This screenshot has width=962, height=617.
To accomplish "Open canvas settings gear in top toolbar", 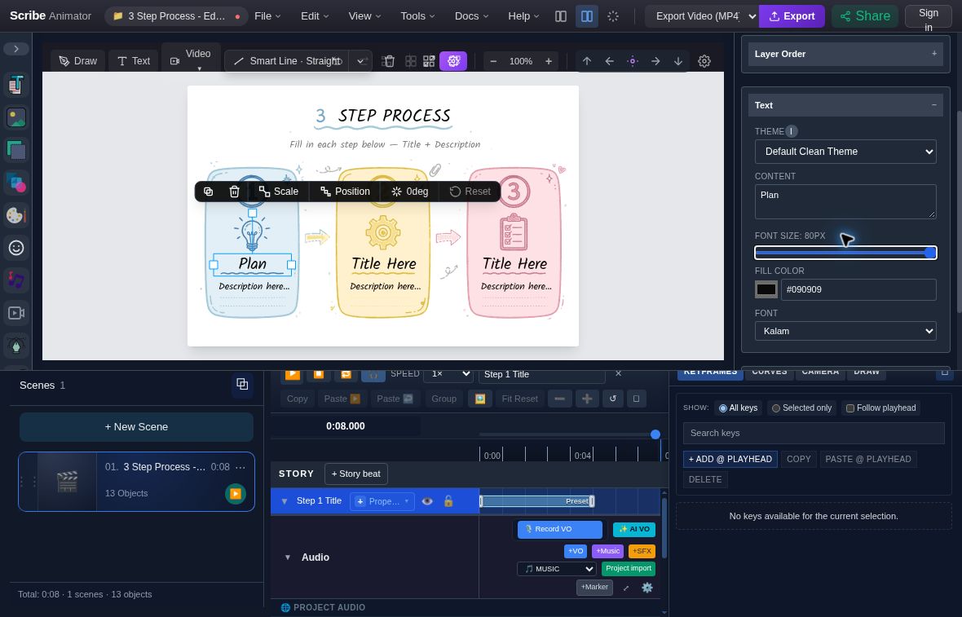I will tap(704, 60).
